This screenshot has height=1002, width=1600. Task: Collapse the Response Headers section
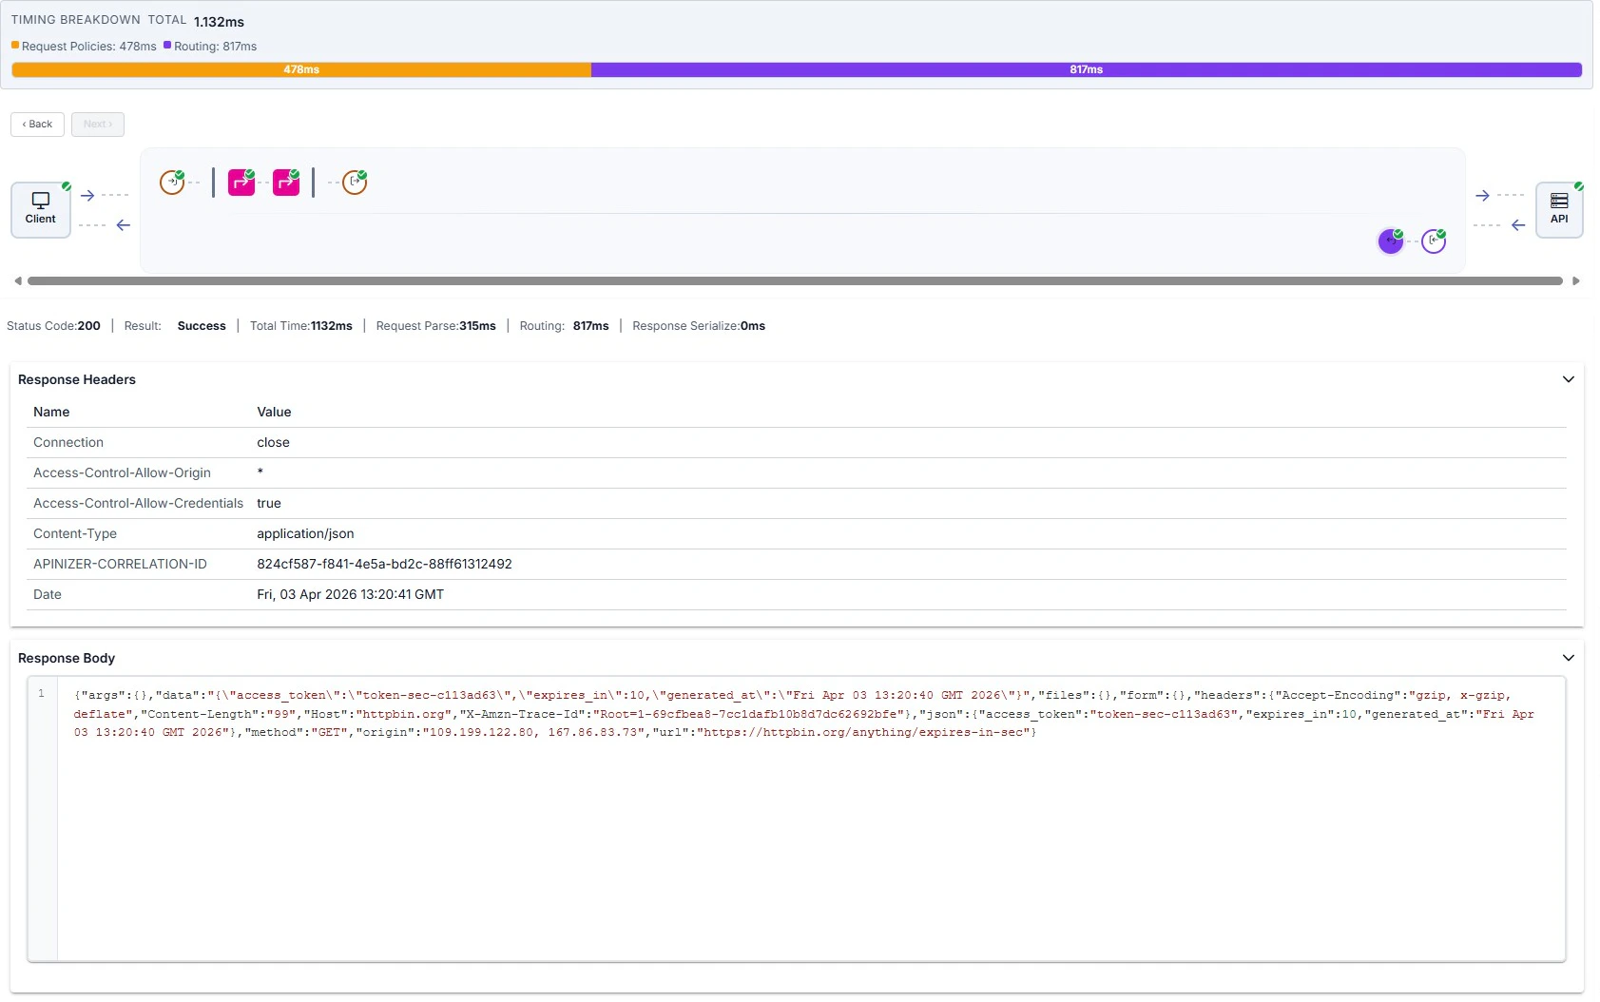pos(1568,379)
